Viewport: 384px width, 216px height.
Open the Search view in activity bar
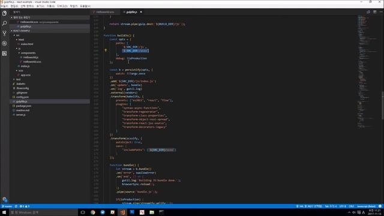point(4,23)
